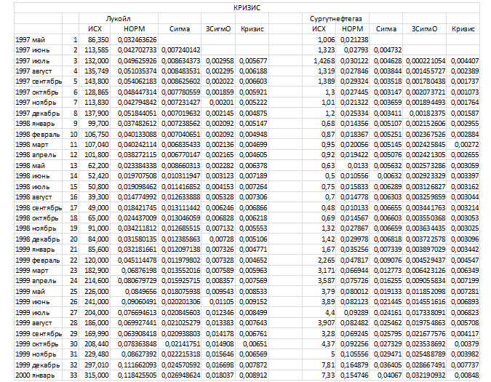Select the cell with value 0,164879
Image resolution: width=491 pixels, height=382 pixels.
[x=352, y=365]
